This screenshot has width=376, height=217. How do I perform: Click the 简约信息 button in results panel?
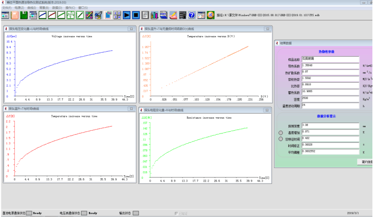(366, 162)
